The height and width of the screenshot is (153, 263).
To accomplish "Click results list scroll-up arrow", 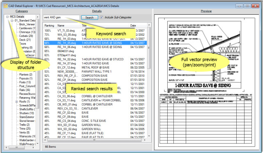I will tap(149, 25).
